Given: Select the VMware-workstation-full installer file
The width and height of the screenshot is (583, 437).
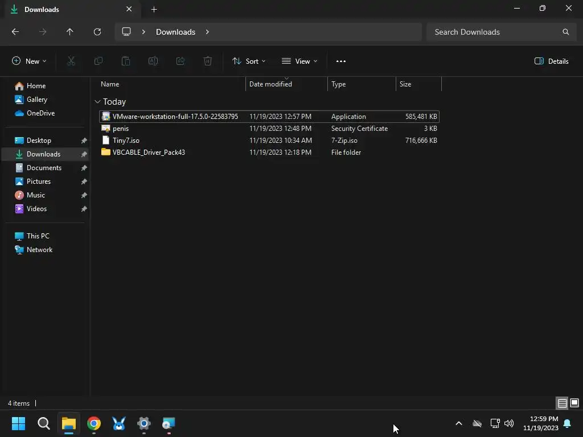Looking at the screenshot, I should tap(269, 117).
